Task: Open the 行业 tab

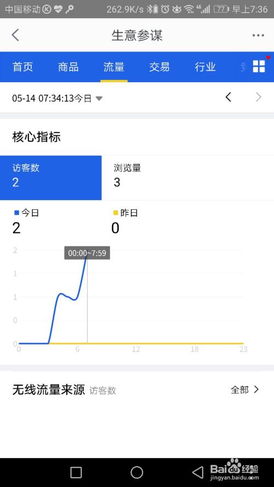Action: (x=205, y=67)
